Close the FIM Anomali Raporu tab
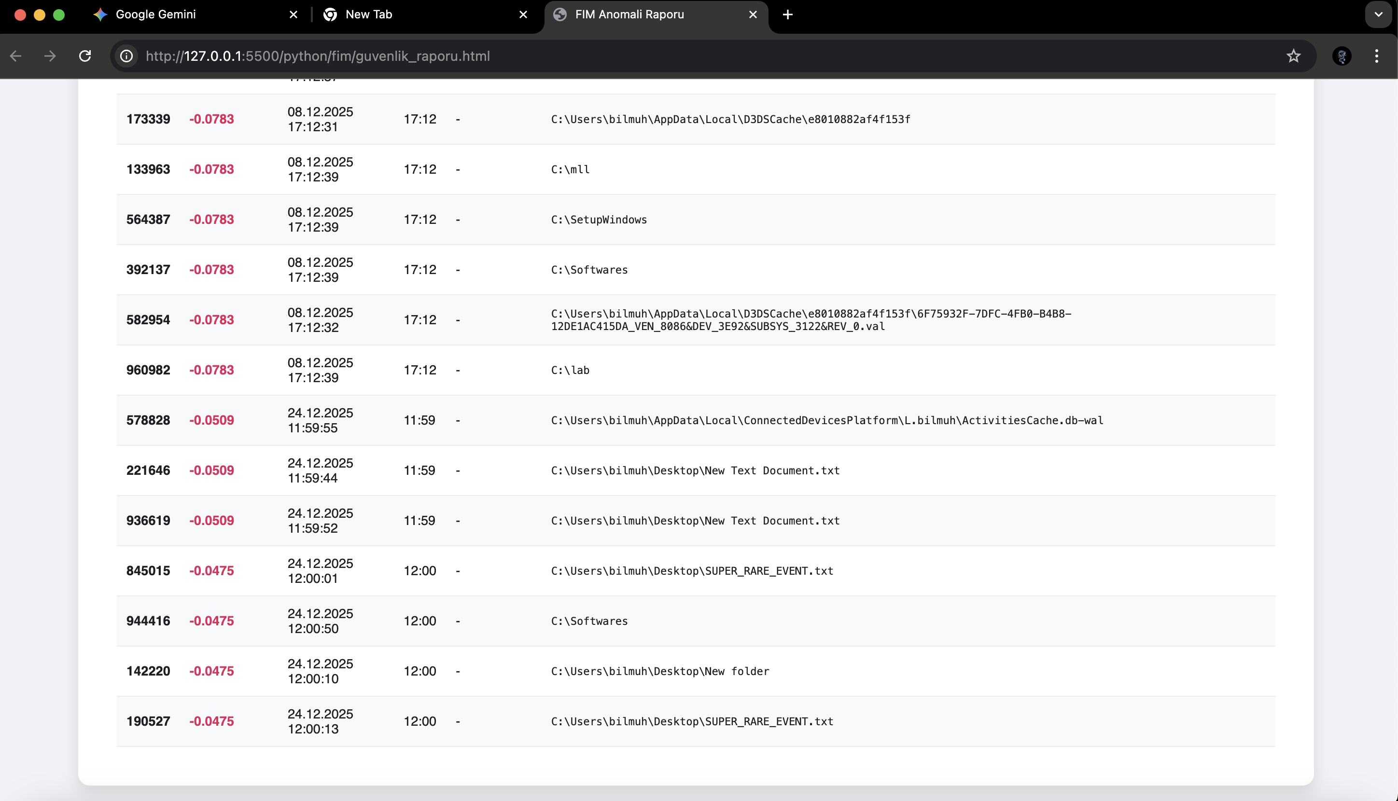Image resolution: width=1398 pixels, height=801 pixels. click(x=753, y=15)
